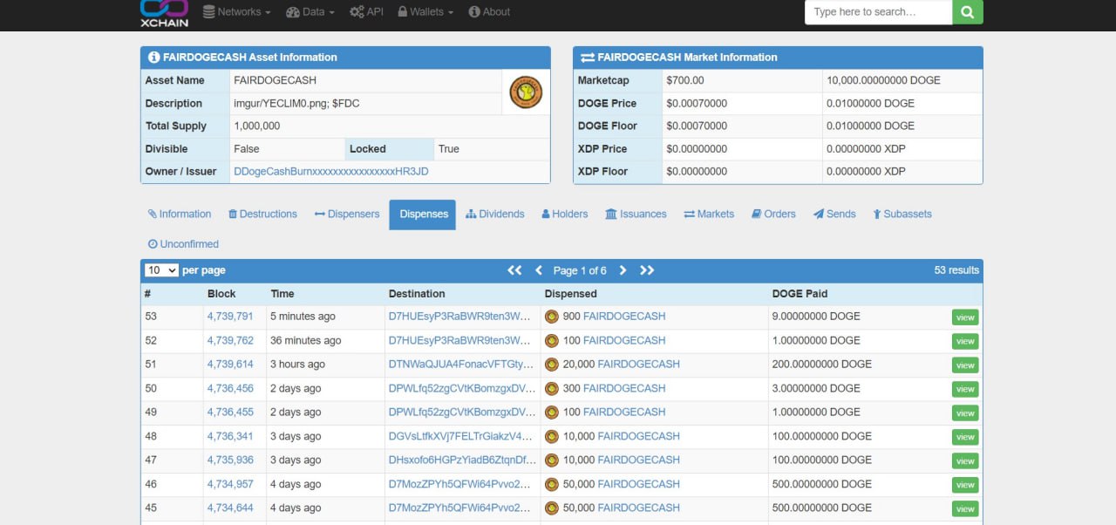
Task: Click the coin icon in row 51
Action: coord(552,365)
